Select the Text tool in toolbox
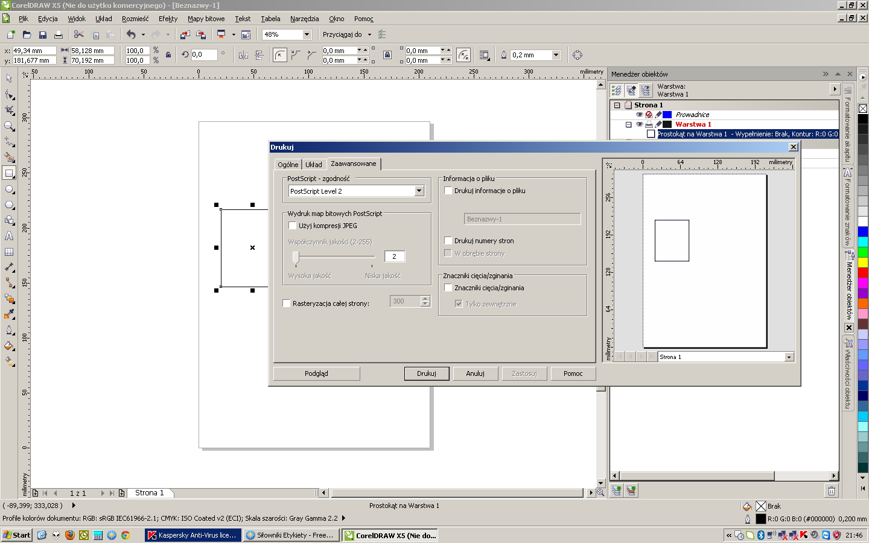 tap(9, 237)
